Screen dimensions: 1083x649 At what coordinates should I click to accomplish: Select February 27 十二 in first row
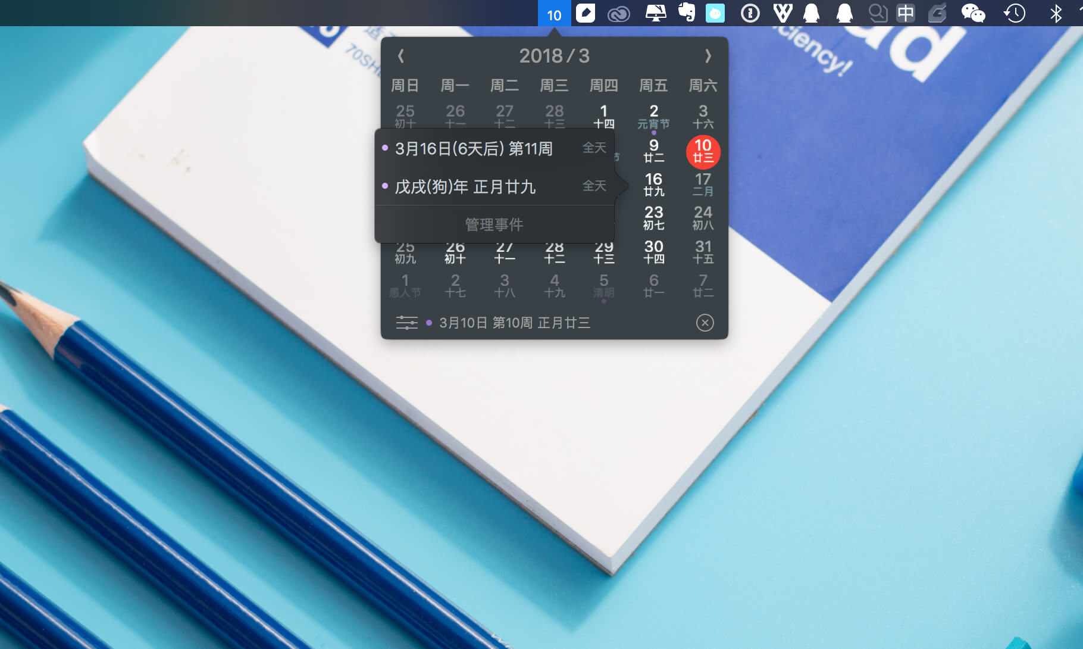pyautogui.click(x=505, y=116)
